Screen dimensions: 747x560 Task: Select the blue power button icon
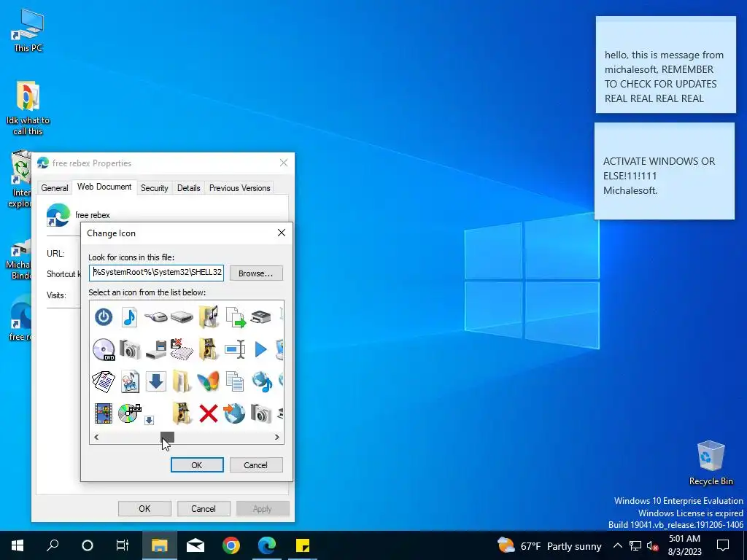point(104,316)
